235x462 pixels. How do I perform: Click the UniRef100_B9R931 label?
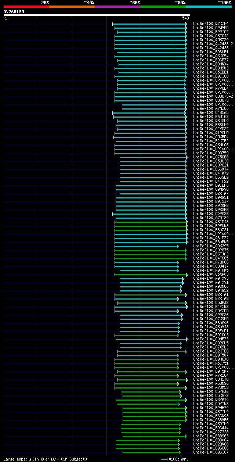211,197
